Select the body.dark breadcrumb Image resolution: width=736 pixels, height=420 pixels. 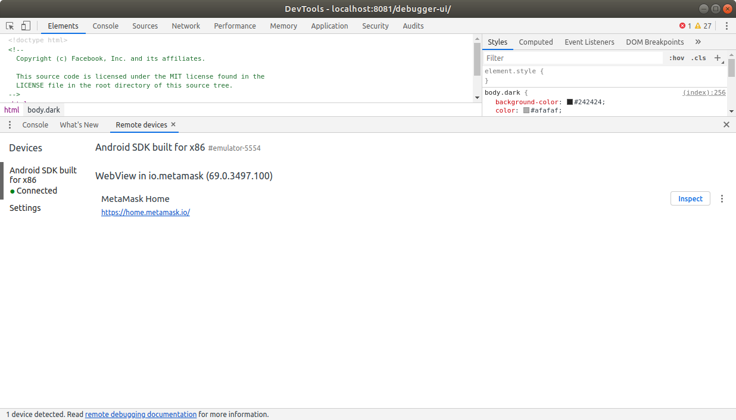(x=44, y=110)
